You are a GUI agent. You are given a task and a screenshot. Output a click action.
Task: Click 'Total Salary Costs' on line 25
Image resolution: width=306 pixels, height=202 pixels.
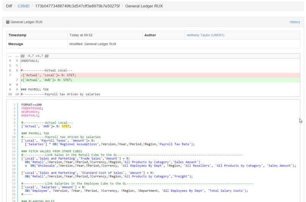[x=226, y=191]
